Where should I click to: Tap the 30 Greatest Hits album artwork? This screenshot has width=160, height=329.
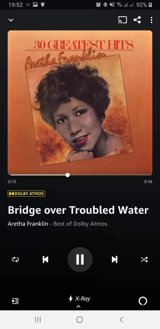(80, 102)
